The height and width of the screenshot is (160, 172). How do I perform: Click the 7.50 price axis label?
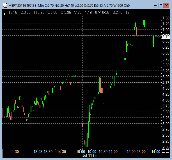tap(166, 18)
